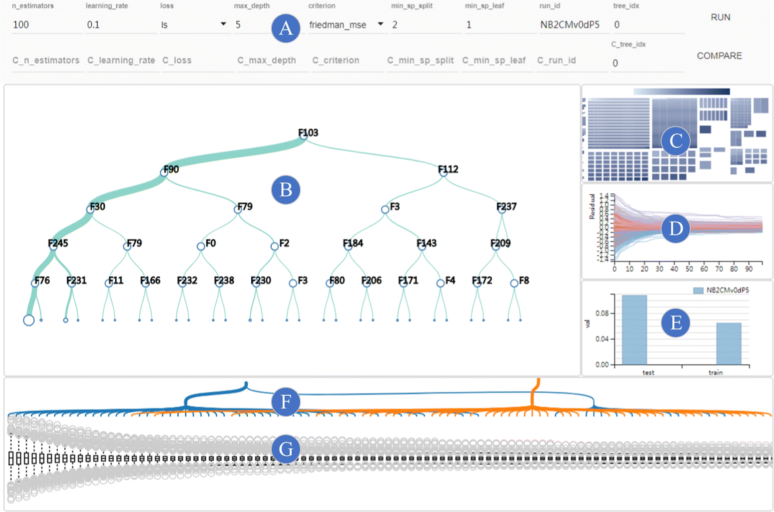Click the C_tree_idx input field
This screenshot has height=512, width=774.
point(646,63)
